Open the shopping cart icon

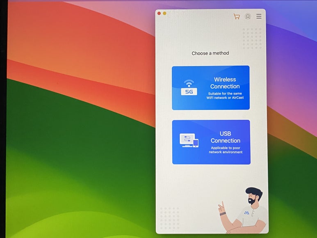pyautogui.click(x=237, y=16)
